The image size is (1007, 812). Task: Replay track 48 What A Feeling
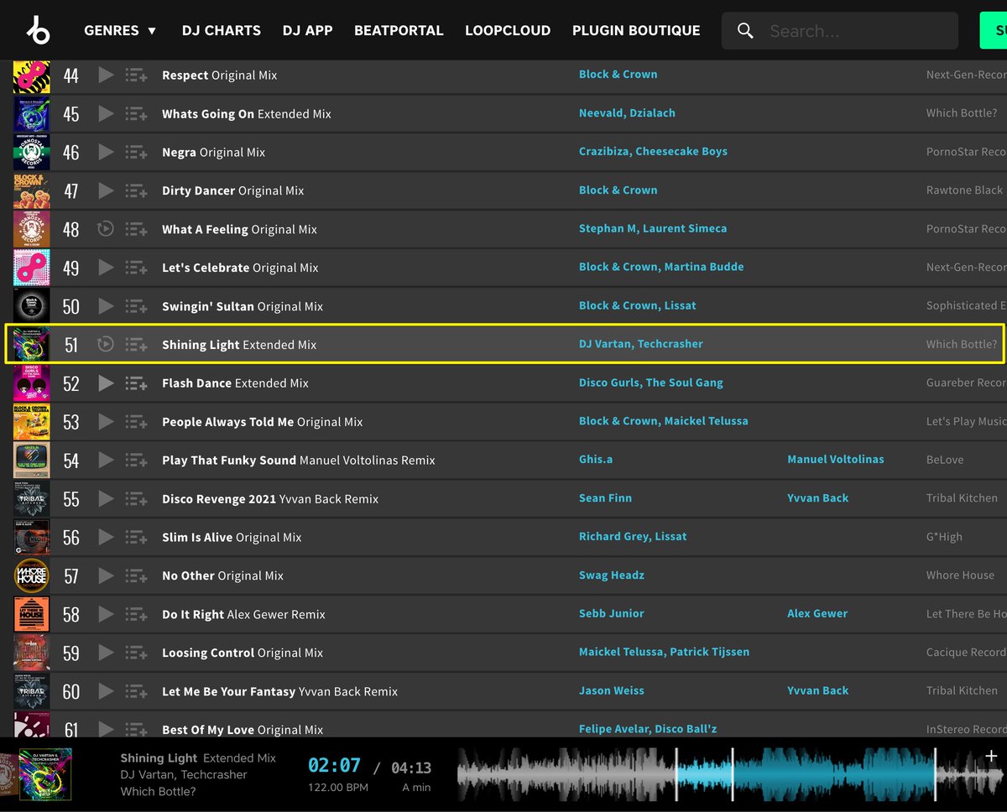106,228
